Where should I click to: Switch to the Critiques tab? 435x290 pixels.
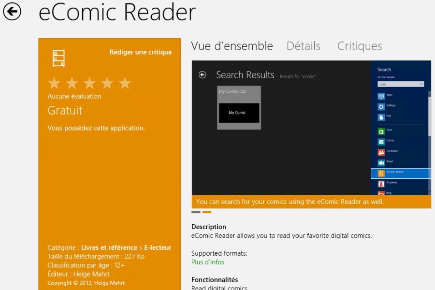coord(360,46)
